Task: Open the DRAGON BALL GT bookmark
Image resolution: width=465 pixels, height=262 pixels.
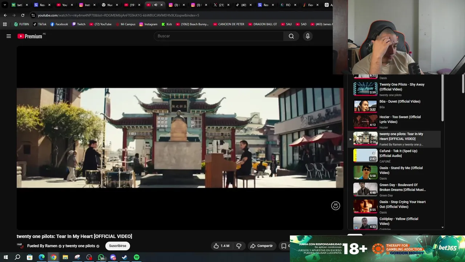Action: tap(263, 24)
